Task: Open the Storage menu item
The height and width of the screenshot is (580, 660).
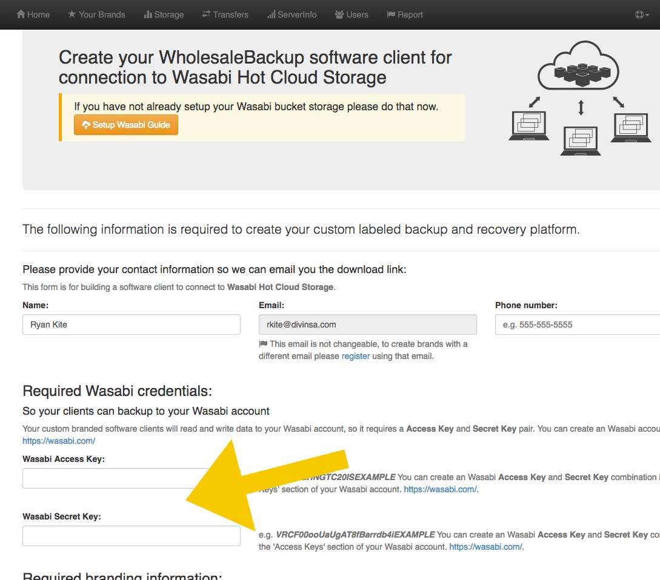Action: click(x=164, y=15)
